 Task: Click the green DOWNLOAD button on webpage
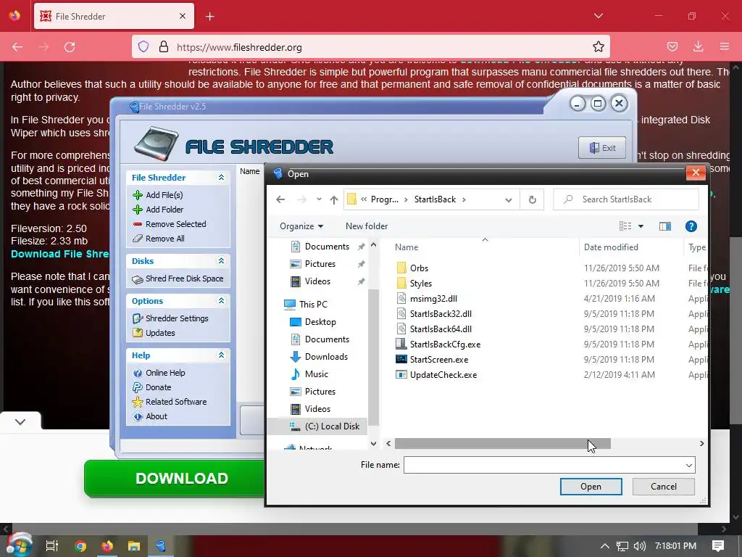click(x=174, y=479)
